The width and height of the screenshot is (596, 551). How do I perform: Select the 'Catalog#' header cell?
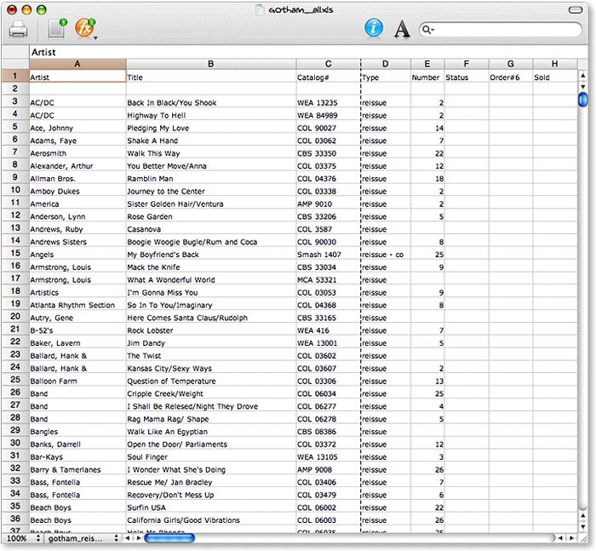pyautogui.click(x=329, y=77)
